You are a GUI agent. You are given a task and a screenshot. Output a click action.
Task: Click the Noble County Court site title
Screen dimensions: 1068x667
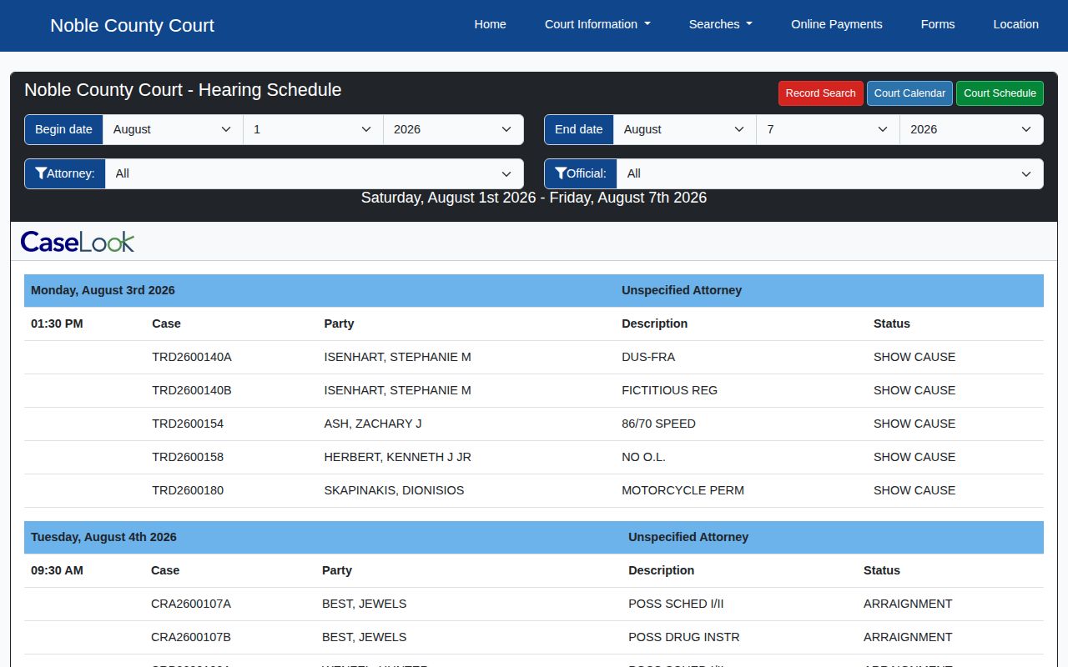pyautogui.click(x=132, y=25)
